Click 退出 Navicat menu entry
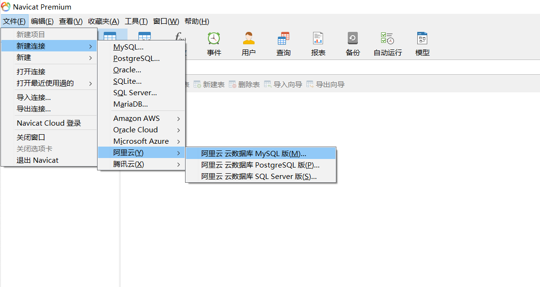The height and width of the screenshot is (287, 540). [49, 160]
